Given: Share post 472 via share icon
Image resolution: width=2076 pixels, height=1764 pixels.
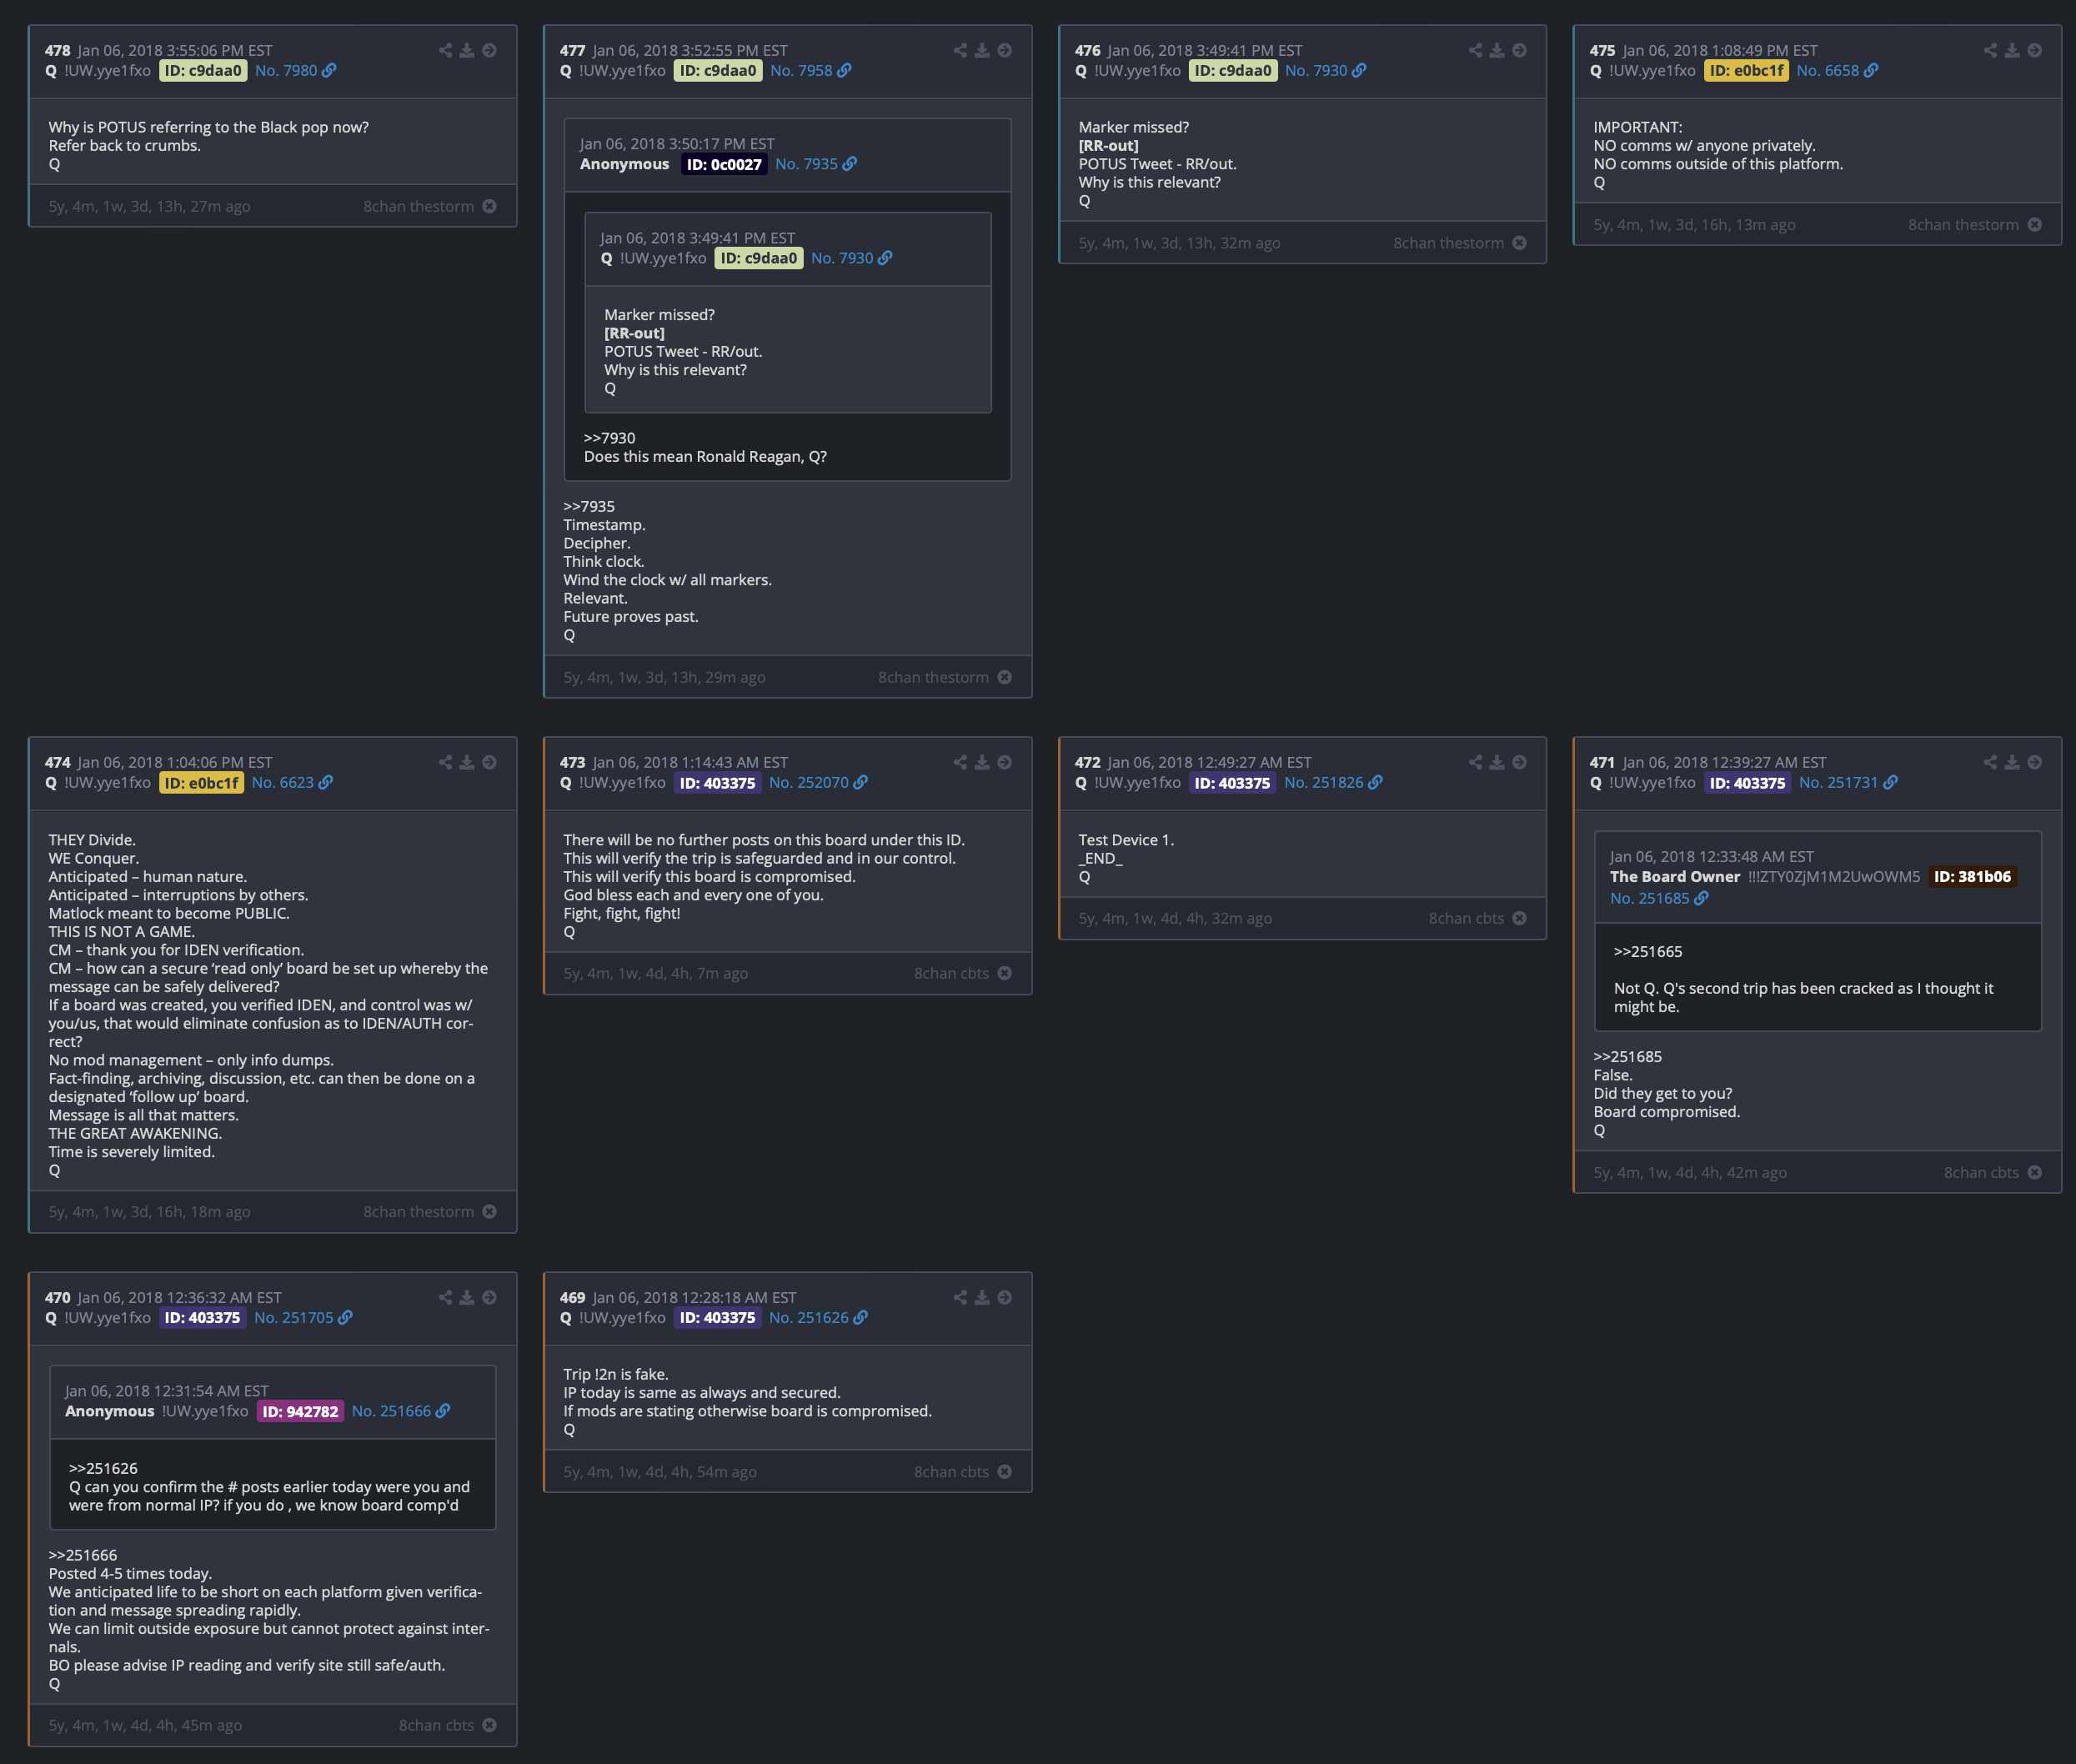Looking at the screenshot, I should click(x=1475, y=762).
